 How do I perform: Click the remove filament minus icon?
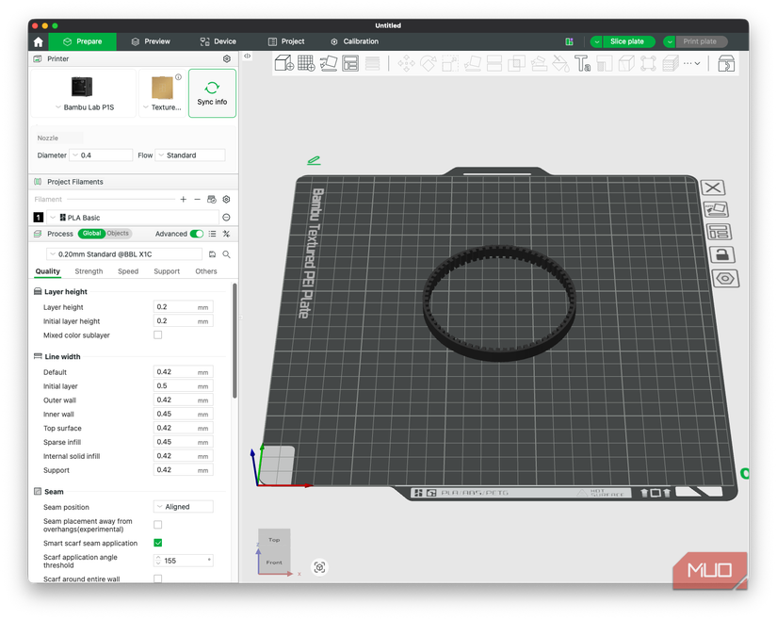point(197,199)
